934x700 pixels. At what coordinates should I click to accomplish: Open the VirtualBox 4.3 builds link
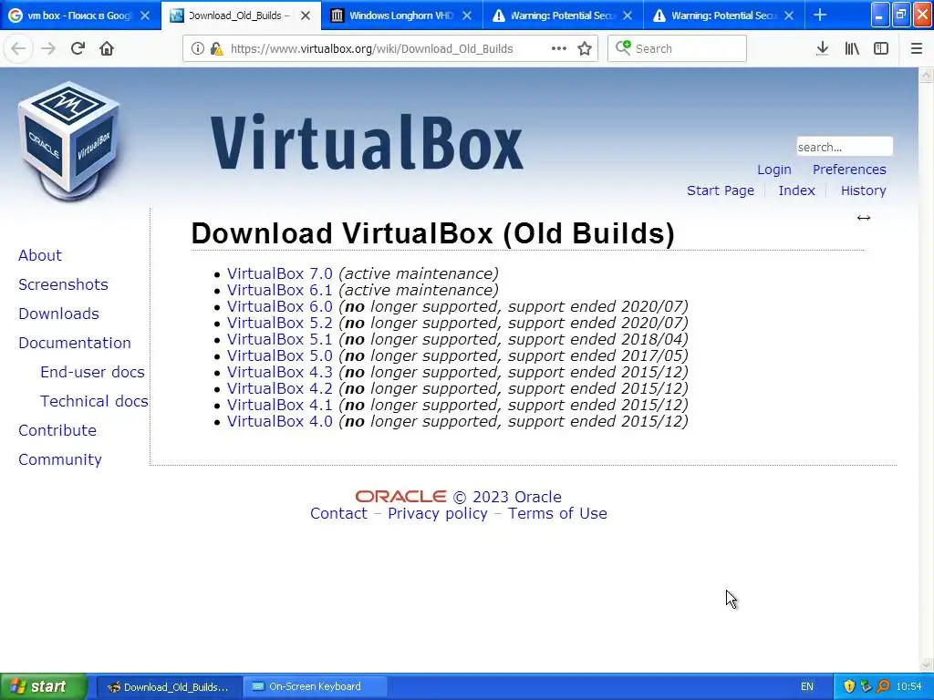coord(279,372)
